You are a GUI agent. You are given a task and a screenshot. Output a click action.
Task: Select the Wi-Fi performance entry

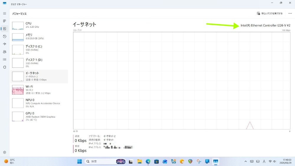point(39,90)
